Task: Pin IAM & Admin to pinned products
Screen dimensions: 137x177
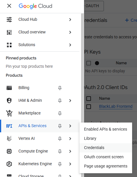Action: coord(60,101)
